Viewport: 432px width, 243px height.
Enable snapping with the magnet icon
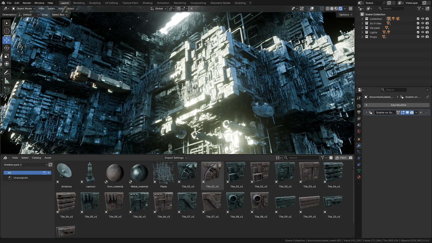tap(179, 8)
